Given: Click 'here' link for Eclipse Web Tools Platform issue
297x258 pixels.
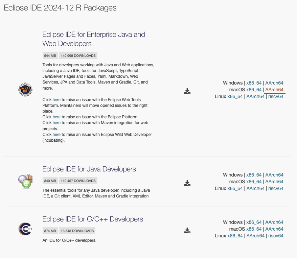Looking at the screenshot, I should tap(56, 100).
